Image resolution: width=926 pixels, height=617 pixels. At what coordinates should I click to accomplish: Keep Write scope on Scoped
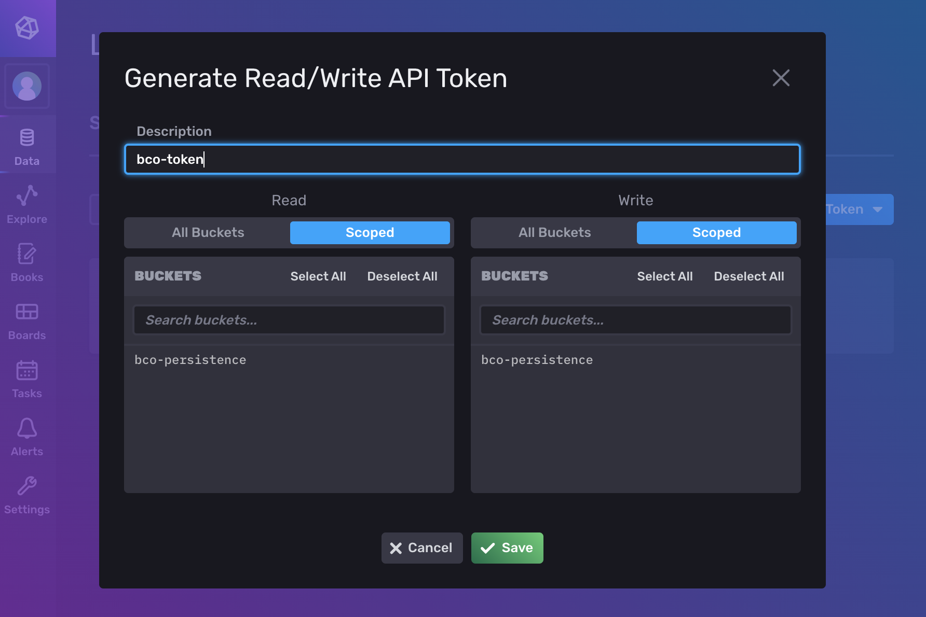(717, 232)
